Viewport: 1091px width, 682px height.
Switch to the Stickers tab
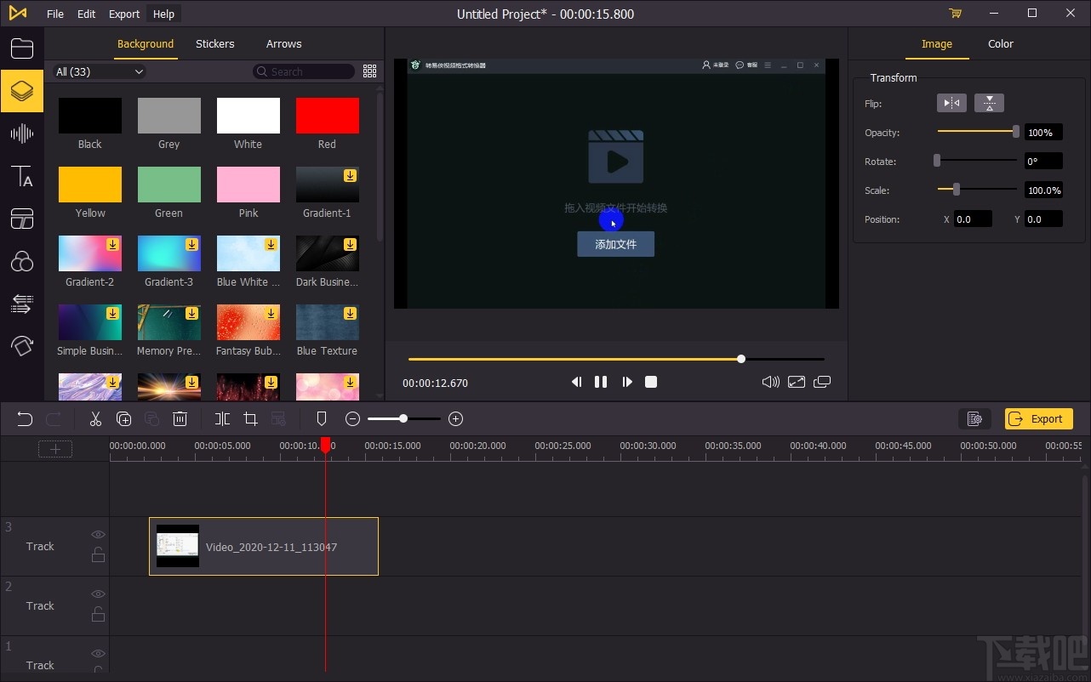pyautogui.click(x=214, y=43)
